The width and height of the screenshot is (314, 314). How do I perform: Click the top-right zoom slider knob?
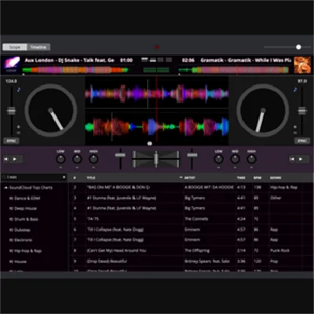coord(298,47)
